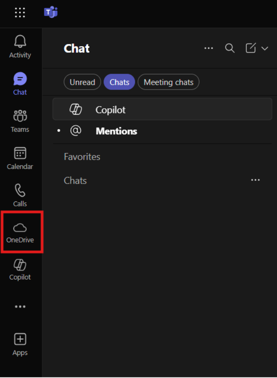Search chats with magnifier icon
The height and width of the screenshot is (378, 277).
pyautogui.click(x=230, y=48)
